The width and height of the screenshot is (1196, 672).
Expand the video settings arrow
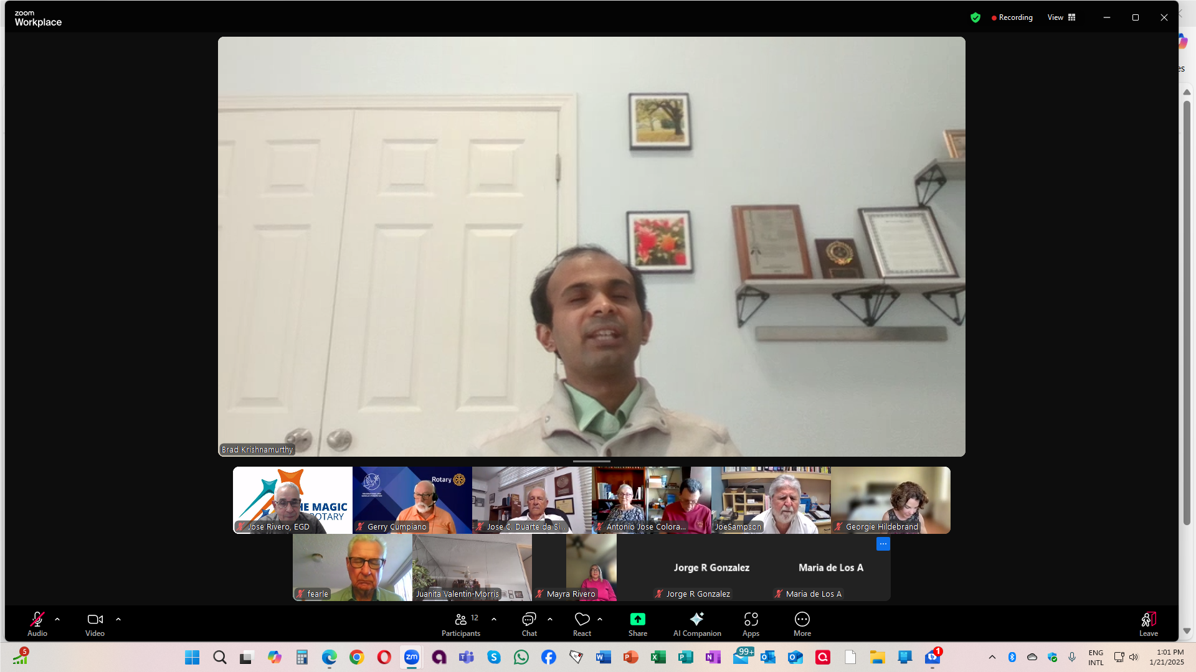tap(118, 619)
